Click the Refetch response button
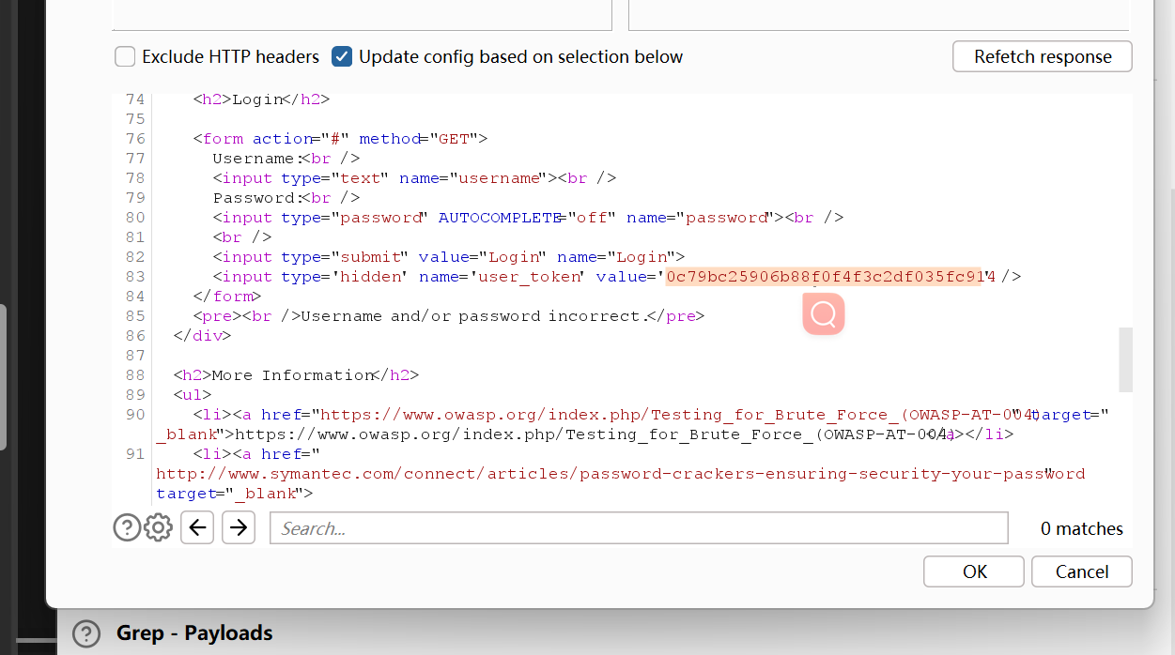This screenshot has width=1175, height=655. point(1043,56)
